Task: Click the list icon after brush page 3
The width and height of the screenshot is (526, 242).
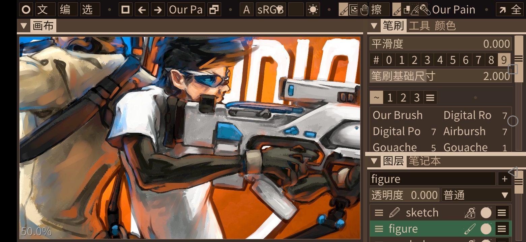Action: click(430, 98)
